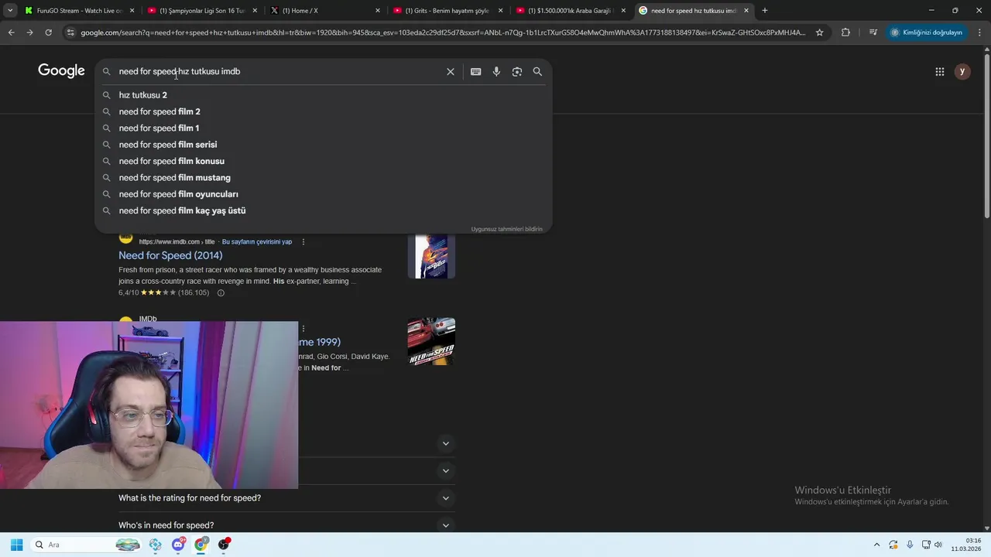
Task: Open Discord from the taskbar
Action: [x=178, y=545]
